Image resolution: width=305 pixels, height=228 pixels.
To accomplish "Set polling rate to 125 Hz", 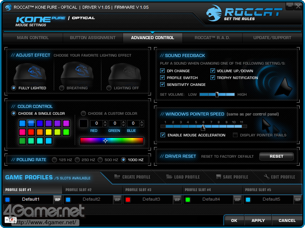I will [54, 160].
